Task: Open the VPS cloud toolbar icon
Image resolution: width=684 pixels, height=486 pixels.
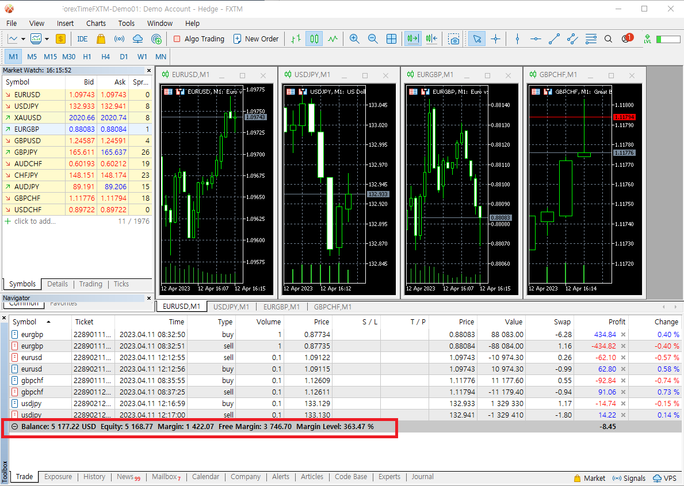Action: 137,39
